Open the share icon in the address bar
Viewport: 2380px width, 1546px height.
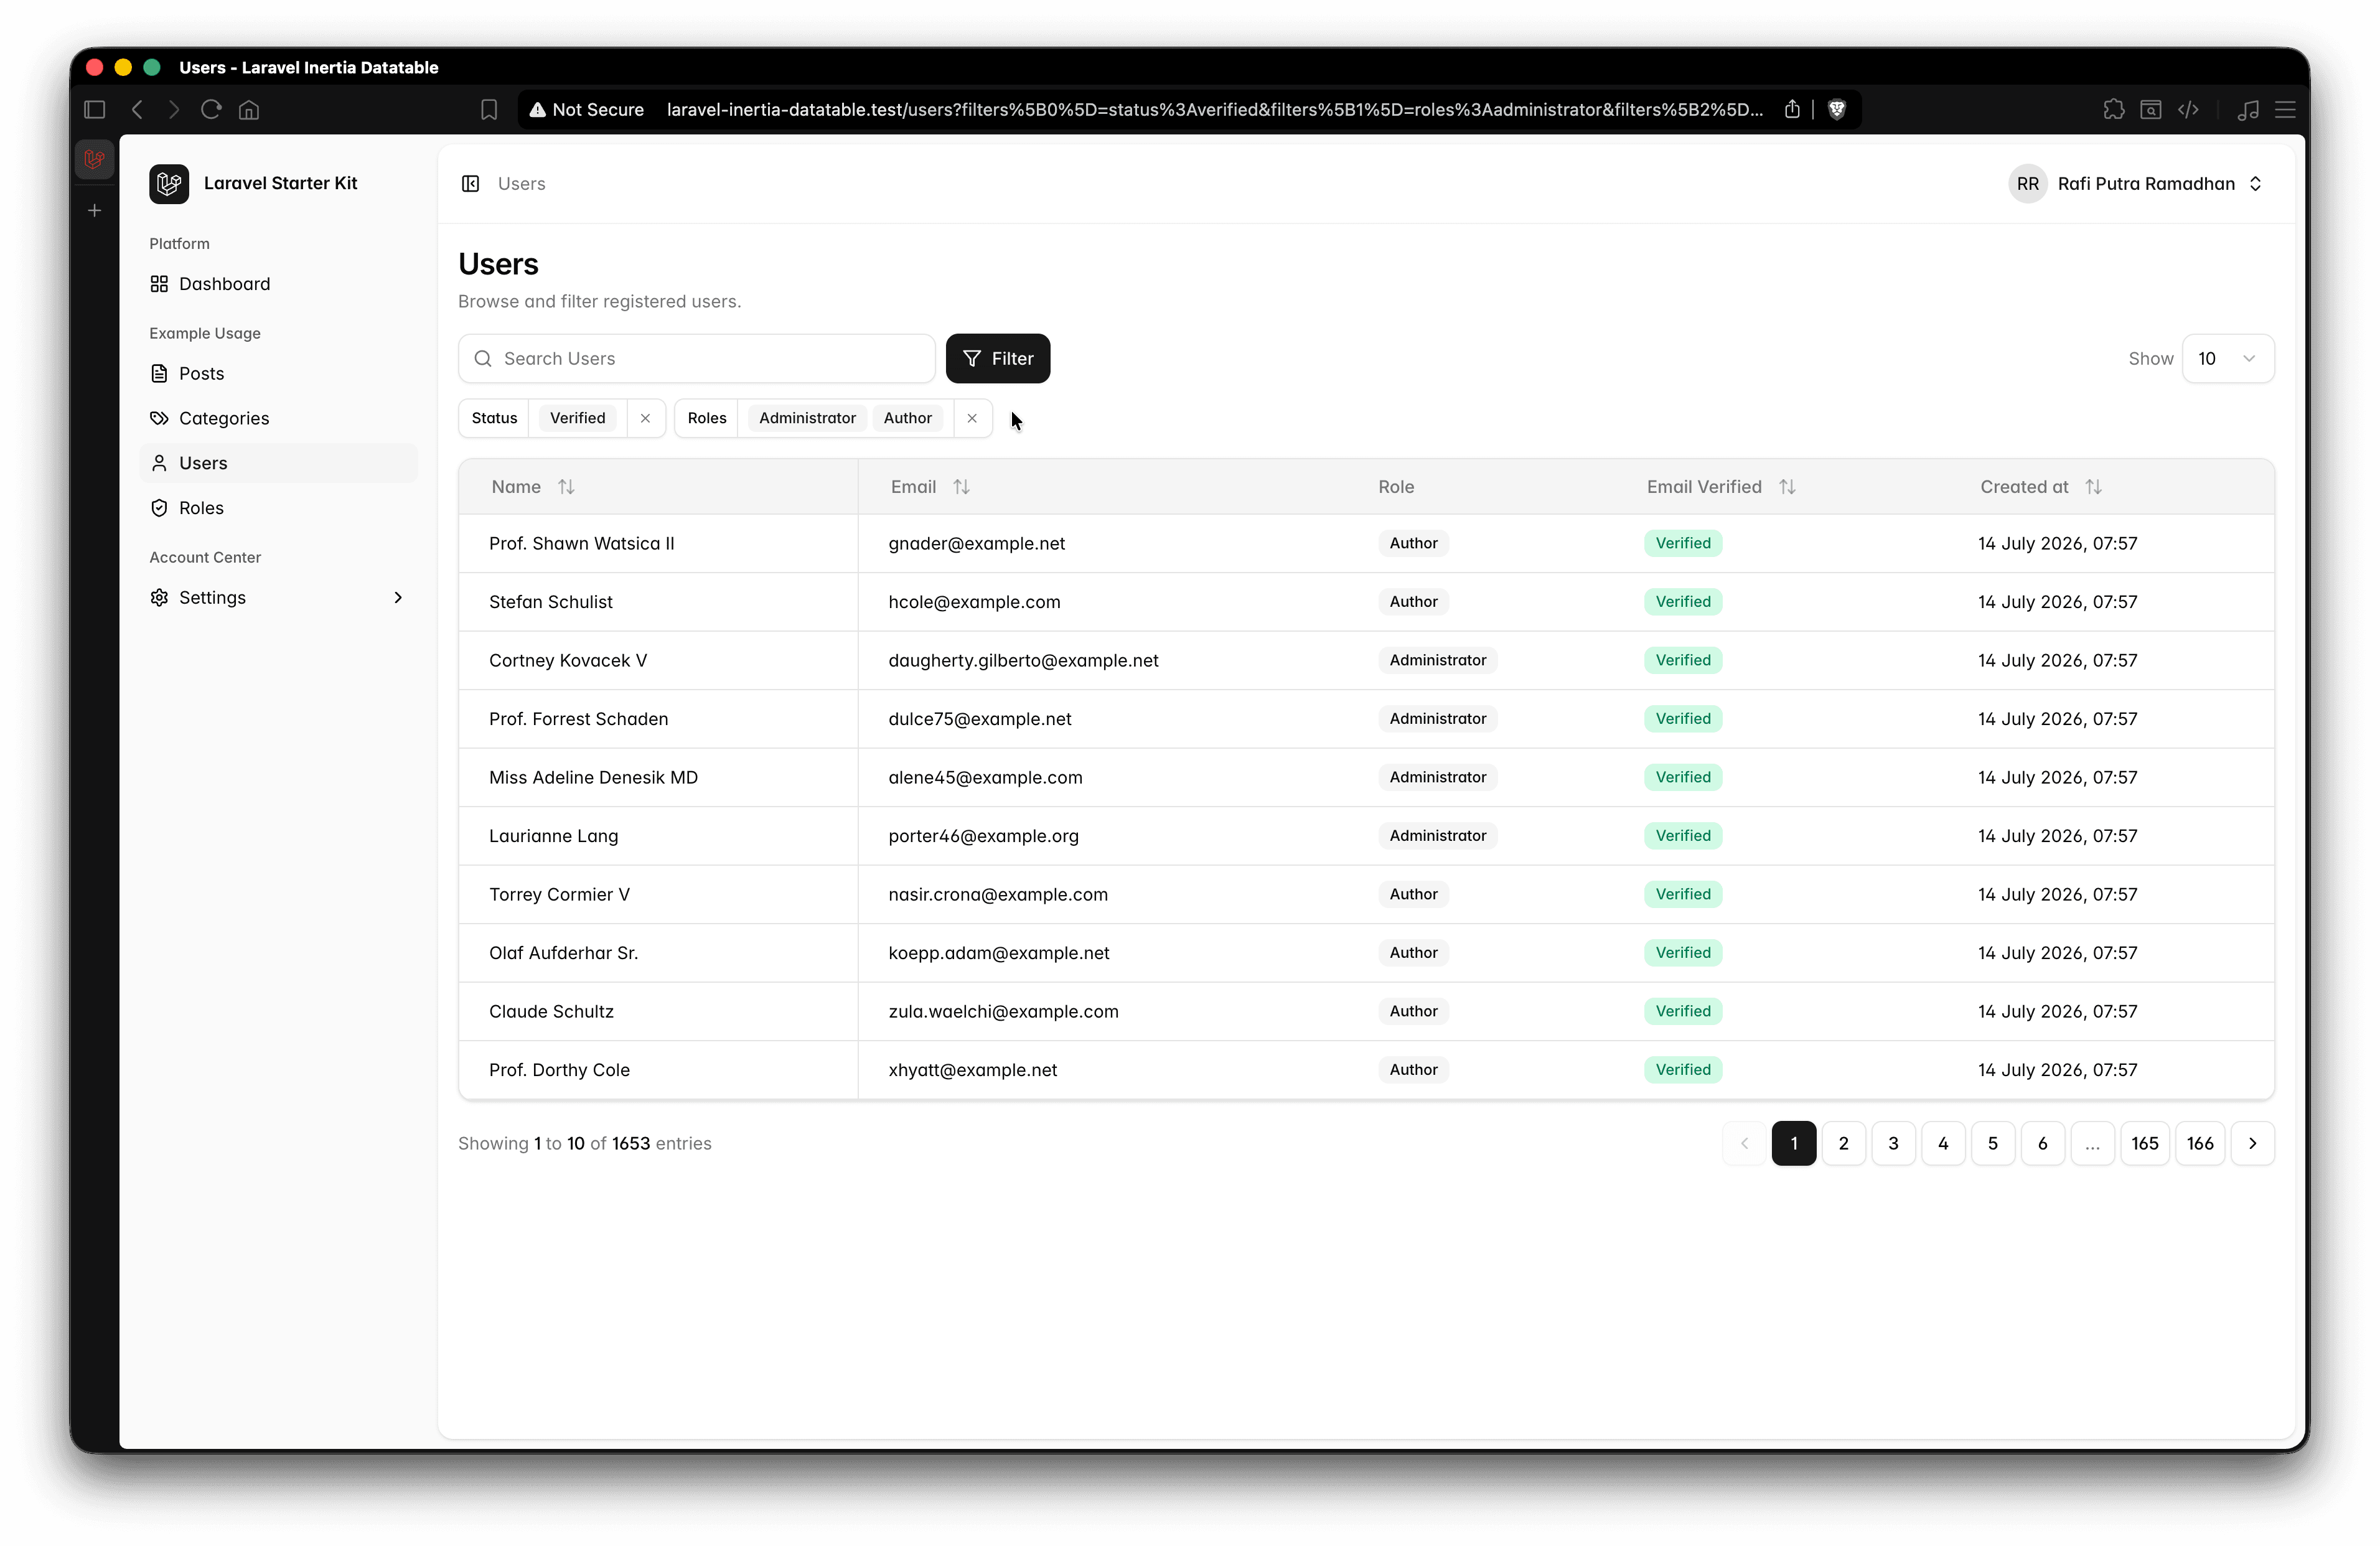click(x=1792, y=109)
